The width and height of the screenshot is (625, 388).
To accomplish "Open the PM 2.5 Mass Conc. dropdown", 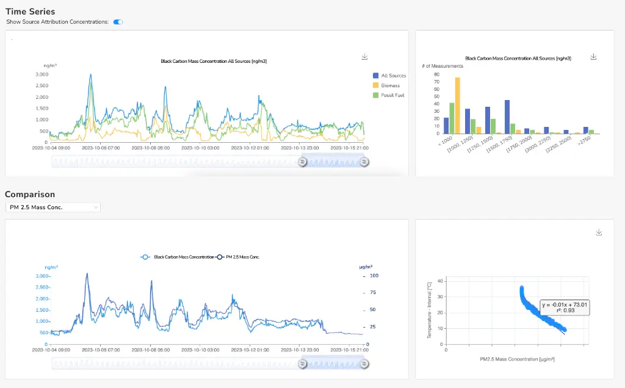I will (x=52, y=207).
